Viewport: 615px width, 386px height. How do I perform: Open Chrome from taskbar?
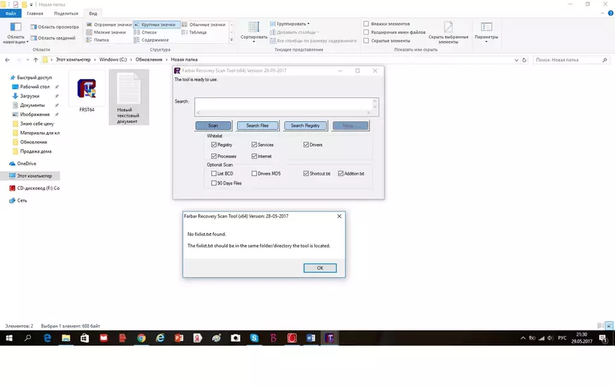coord(141,338)
